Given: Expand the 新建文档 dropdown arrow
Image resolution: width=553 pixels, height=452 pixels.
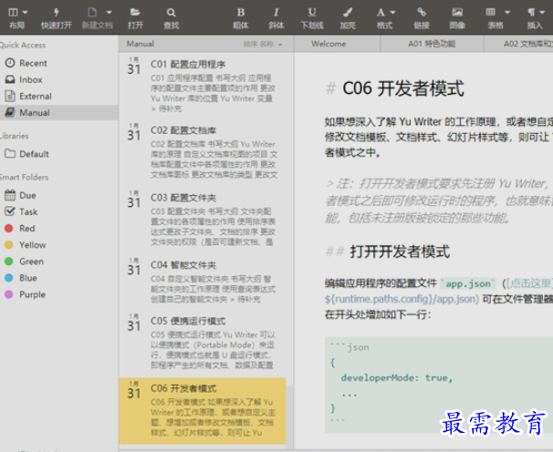Looking at the screenshot, I should click(x=109, y=13).
